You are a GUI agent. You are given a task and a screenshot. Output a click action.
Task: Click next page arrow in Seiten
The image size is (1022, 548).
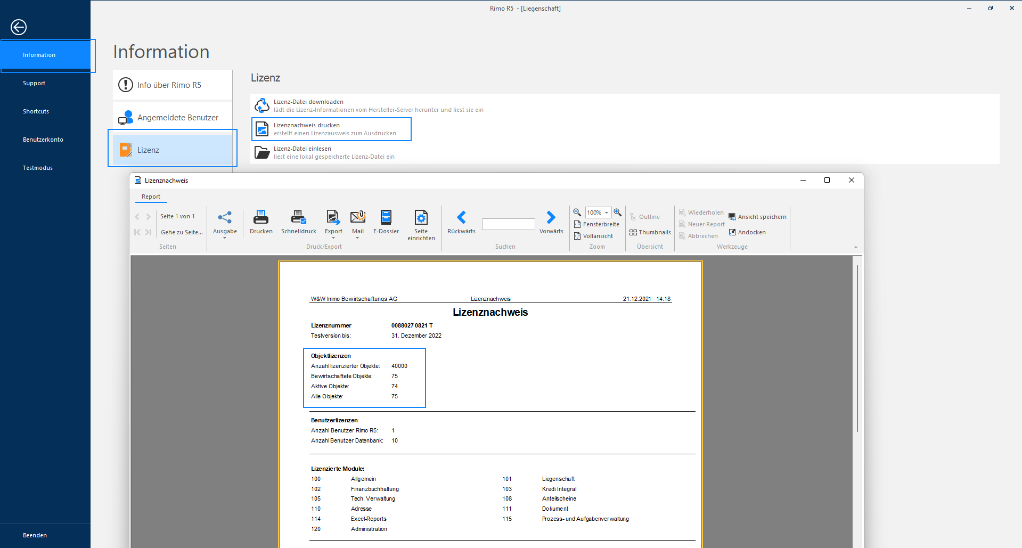149,217
